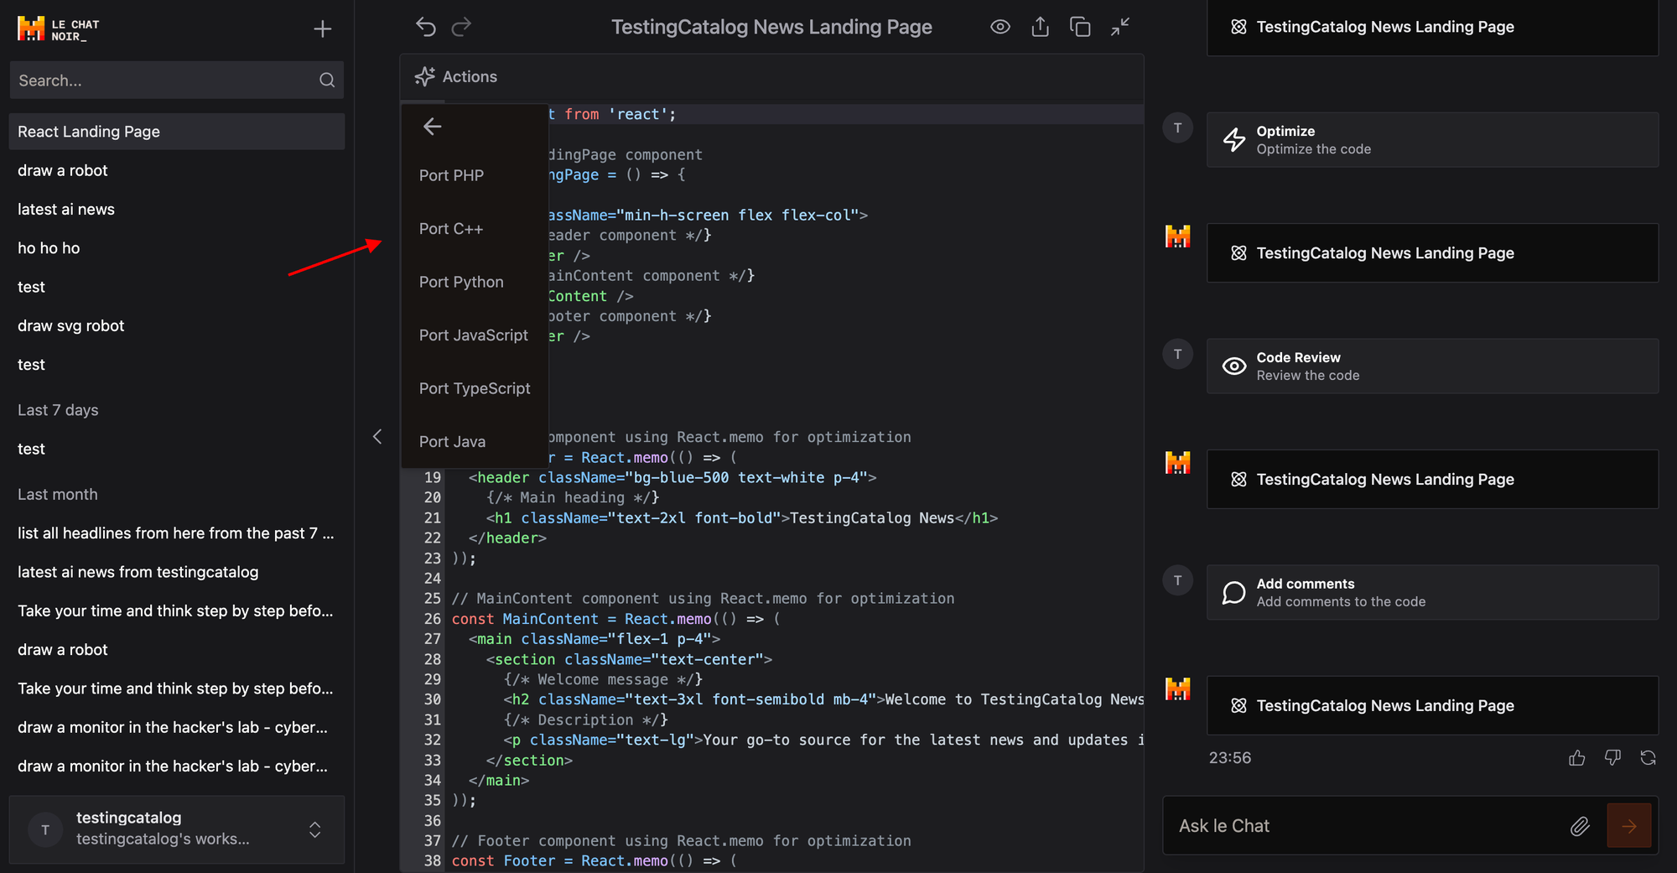The width and height of the screenshot is (1677, 873).
Task: Select Port PHP option
Action: 475,175
